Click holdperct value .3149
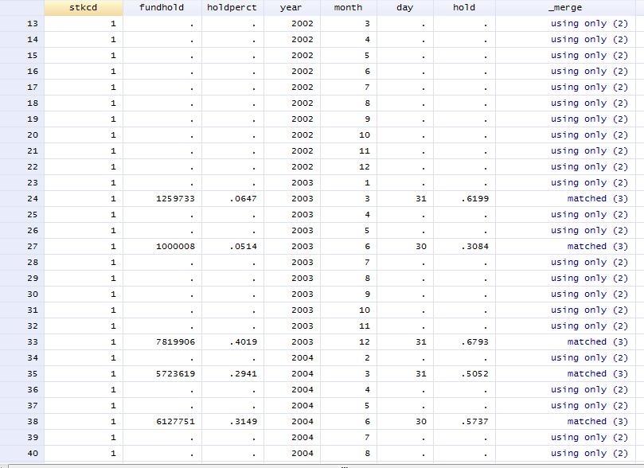 click(x=243, y=422)
